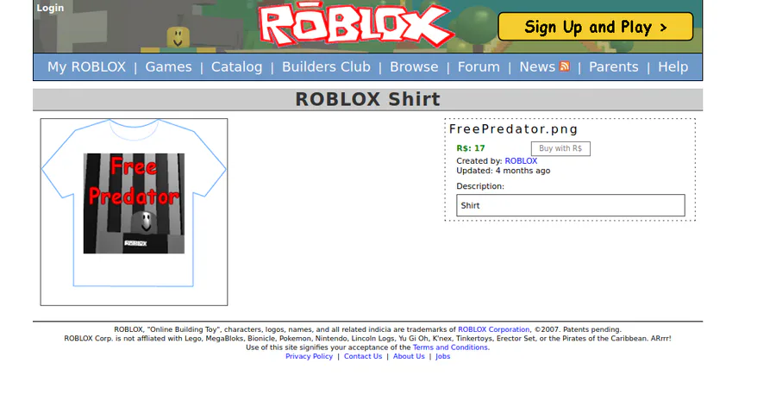Click the Buy with R$ button
Image resolution: width=776 pixels, height=413 pixels.
[560, 148]
